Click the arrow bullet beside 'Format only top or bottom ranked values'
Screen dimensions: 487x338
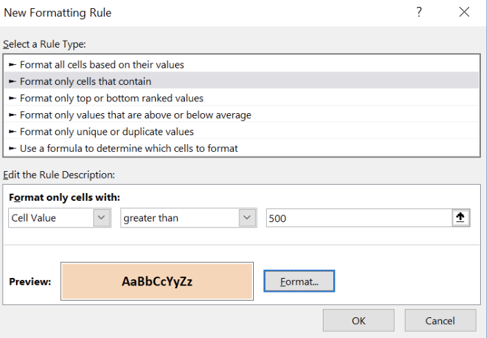pyautogui.click(x=12, y=98)
